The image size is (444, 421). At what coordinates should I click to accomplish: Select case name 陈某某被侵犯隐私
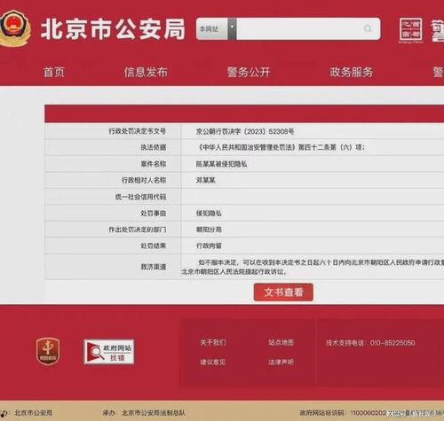pos(221,164)
